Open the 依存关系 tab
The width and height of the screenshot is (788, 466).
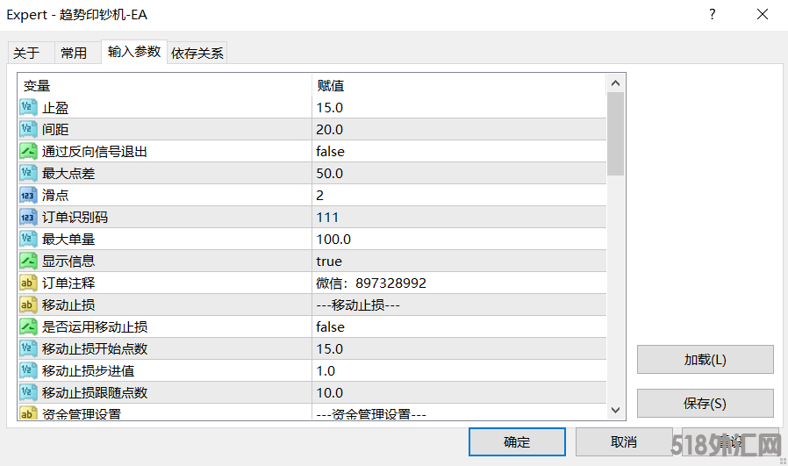coord(197,53)
